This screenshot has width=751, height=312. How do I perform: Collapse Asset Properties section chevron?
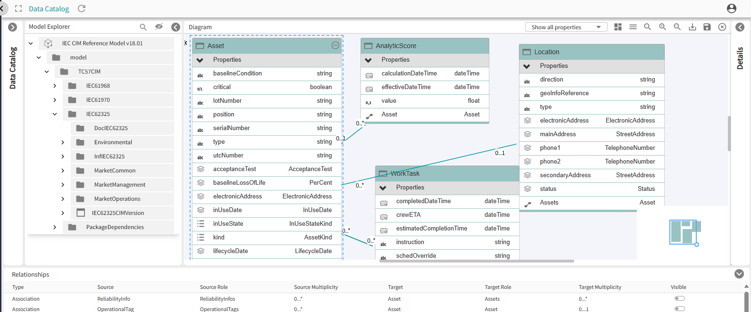(x=200, y=60)
